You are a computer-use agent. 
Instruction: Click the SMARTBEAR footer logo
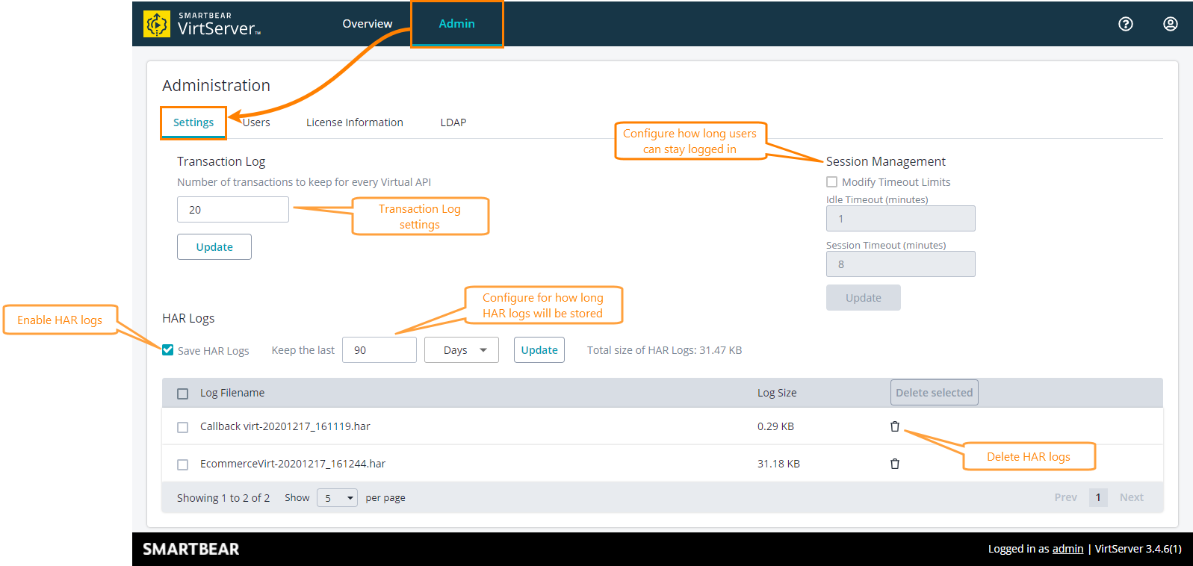[191, 549]
